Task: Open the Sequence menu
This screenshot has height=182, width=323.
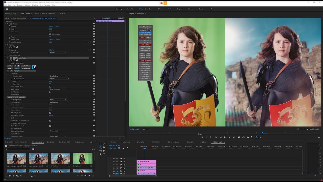Action: click(20, 5)
